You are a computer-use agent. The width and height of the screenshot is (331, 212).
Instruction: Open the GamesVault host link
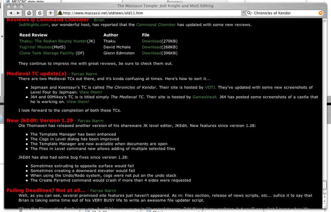[205, 97]
